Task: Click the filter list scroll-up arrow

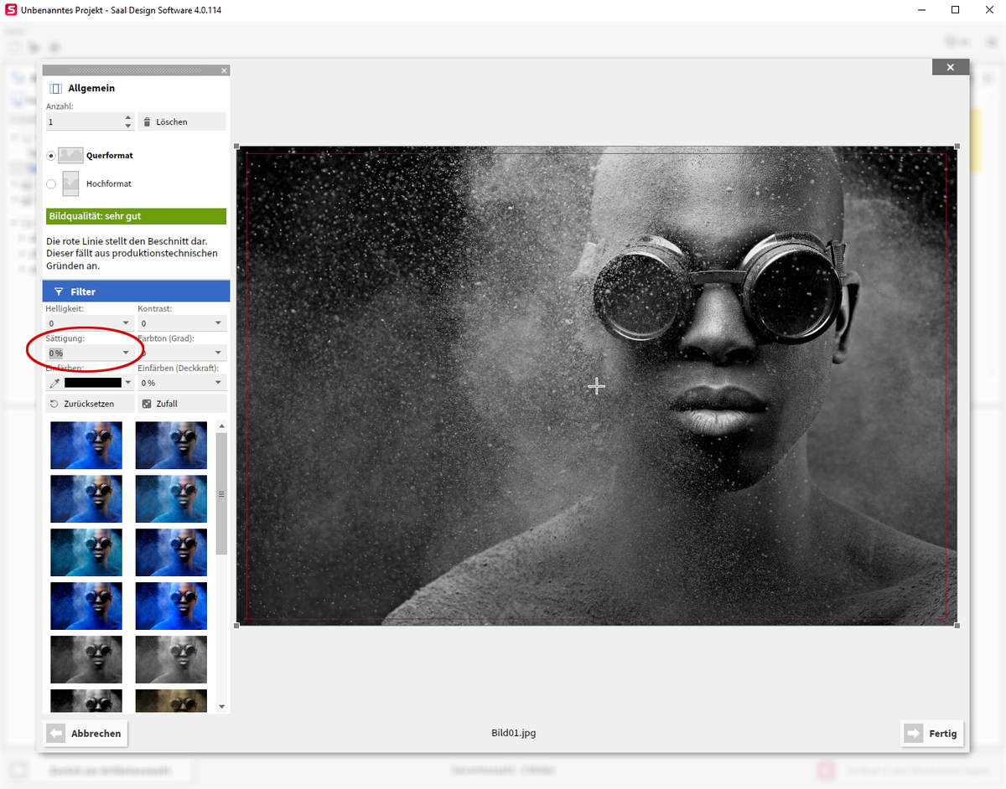Action: pyautogui.click(x=221, y=427)
